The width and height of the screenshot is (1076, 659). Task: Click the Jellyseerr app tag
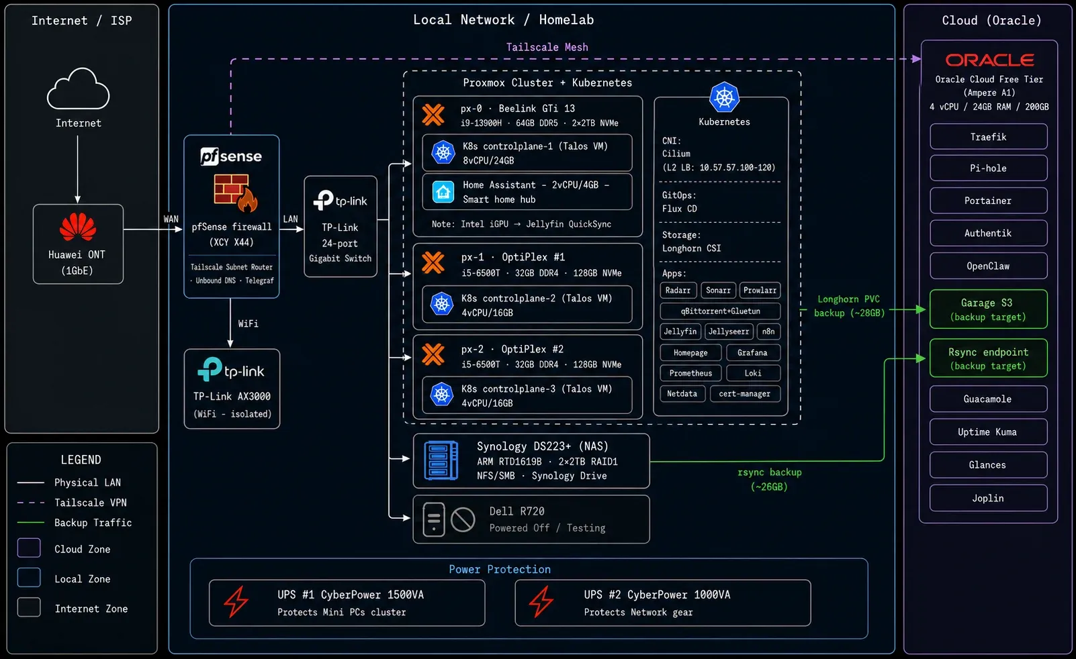tap(729, 332)
